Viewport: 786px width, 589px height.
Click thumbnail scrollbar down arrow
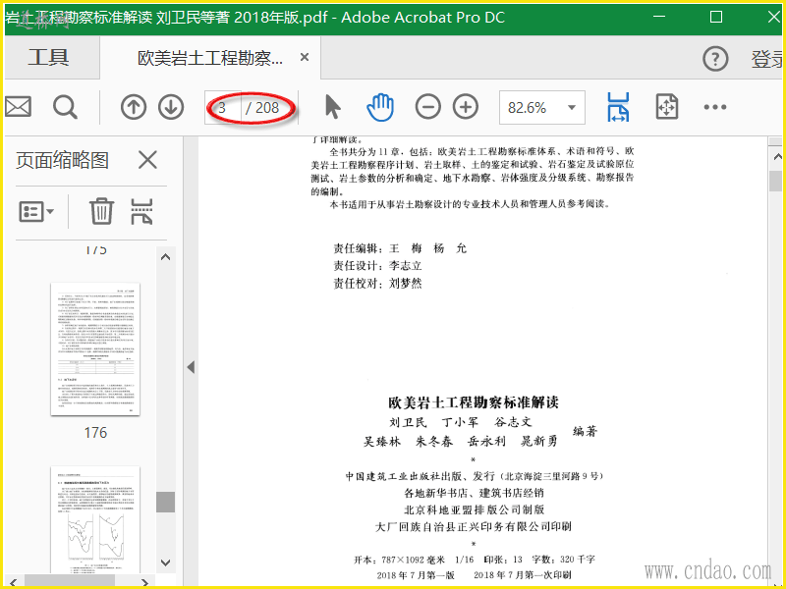[x=165, y=562]
